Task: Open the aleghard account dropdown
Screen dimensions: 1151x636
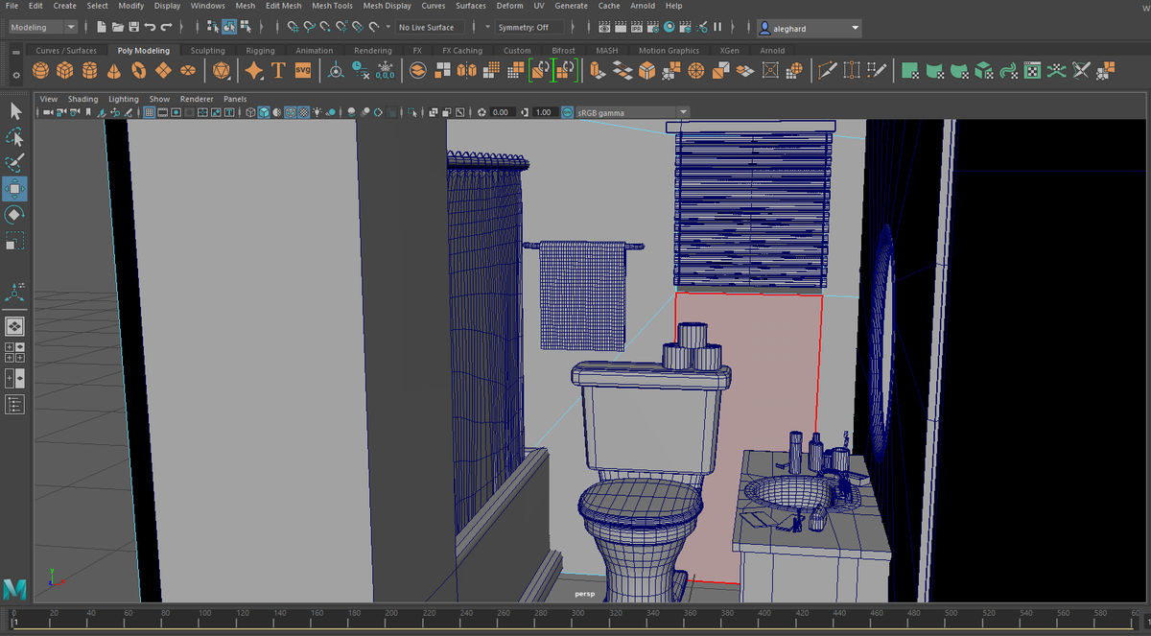Action: [x=810, y=28]
